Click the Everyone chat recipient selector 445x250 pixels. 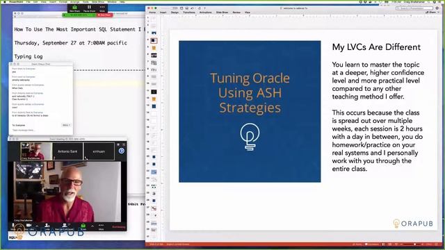(20, 125)
